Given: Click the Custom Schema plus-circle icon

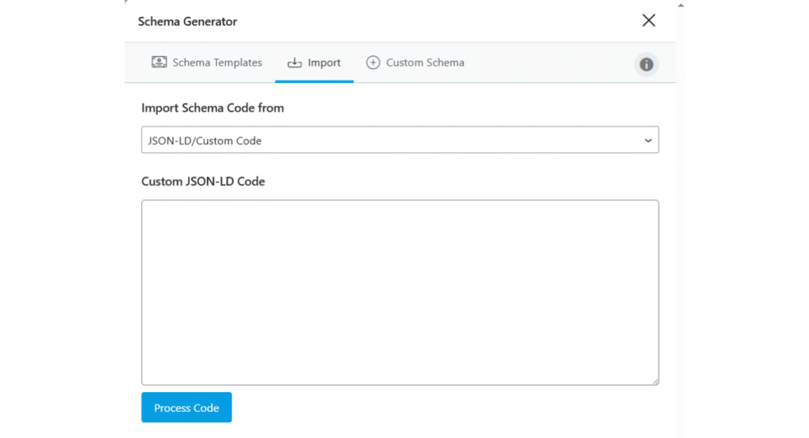Looking at the screenshot, I should 373,62.
